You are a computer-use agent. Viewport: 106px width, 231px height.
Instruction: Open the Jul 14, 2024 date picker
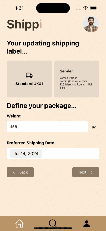tap(26, 154)
